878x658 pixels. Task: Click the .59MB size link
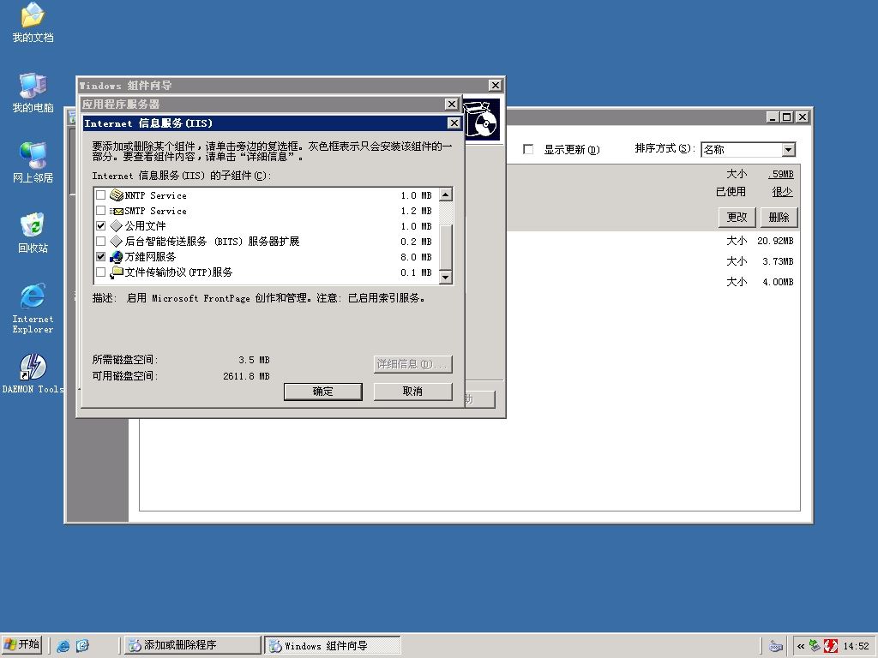coord(781,174)
